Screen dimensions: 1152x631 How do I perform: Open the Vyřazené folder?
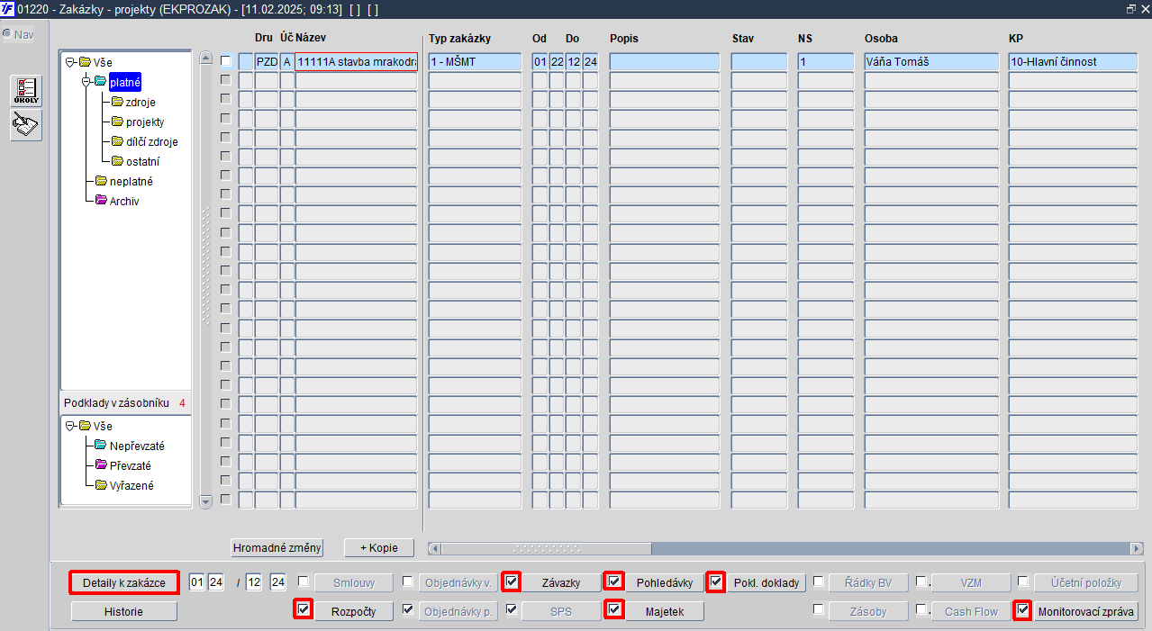click(x=132, y=485)
